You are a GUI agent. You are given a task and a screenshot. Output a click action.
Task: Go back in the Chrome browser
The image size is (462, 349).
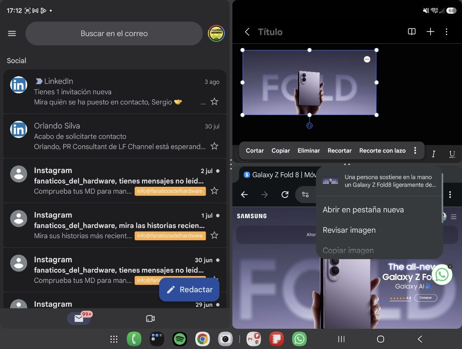(244, 195)
